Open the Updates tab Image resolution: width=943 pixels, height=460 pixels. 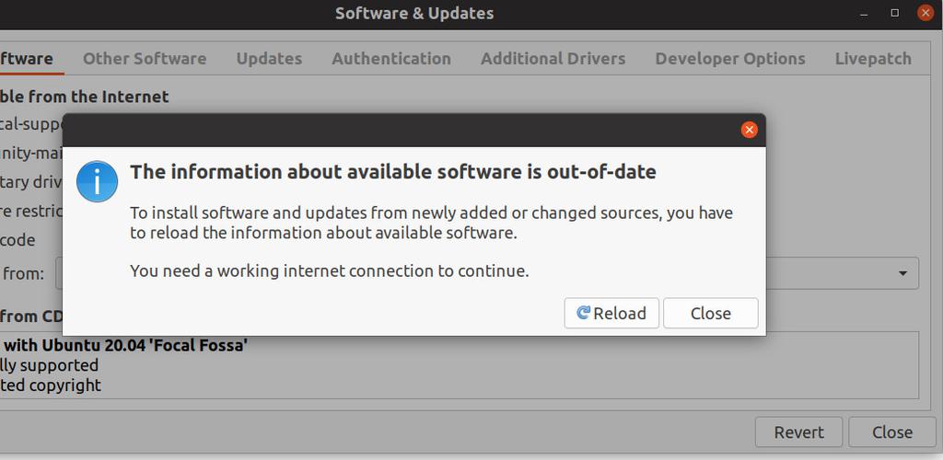tap(269, 58)
